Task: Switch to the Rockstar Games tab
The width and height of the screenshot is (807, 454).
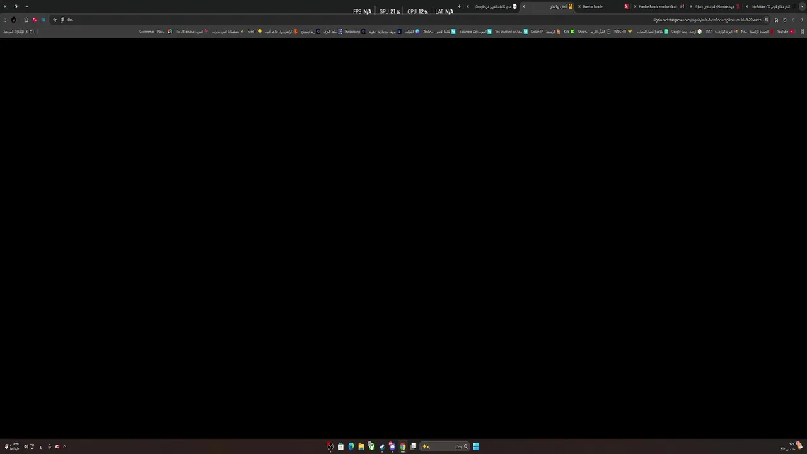Action: tap(547, 6)
